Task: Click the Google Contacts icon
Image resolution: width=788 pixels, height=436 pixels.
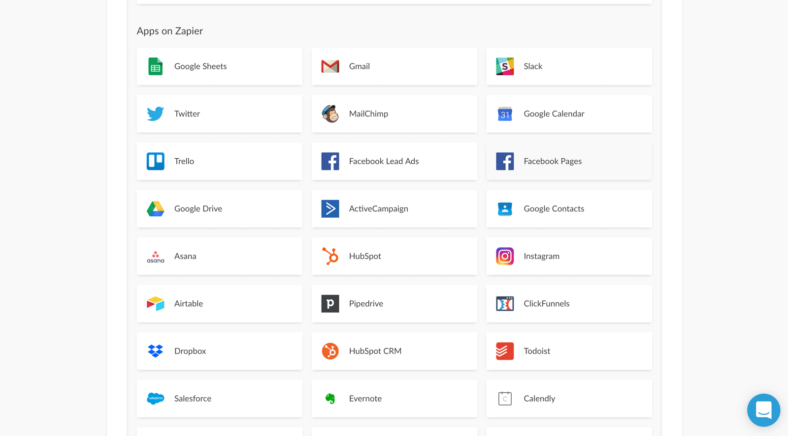Action: [x=505, y=209]
